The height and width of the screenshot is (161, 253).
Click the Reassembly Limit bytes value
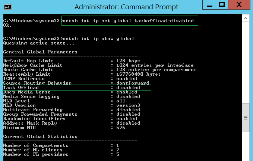pyautogui.click(x=136, y=74)
